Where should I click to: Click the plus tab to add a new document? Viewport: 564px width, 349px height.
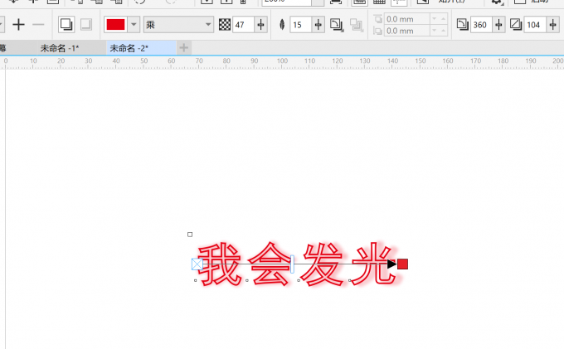coord(184,48)
